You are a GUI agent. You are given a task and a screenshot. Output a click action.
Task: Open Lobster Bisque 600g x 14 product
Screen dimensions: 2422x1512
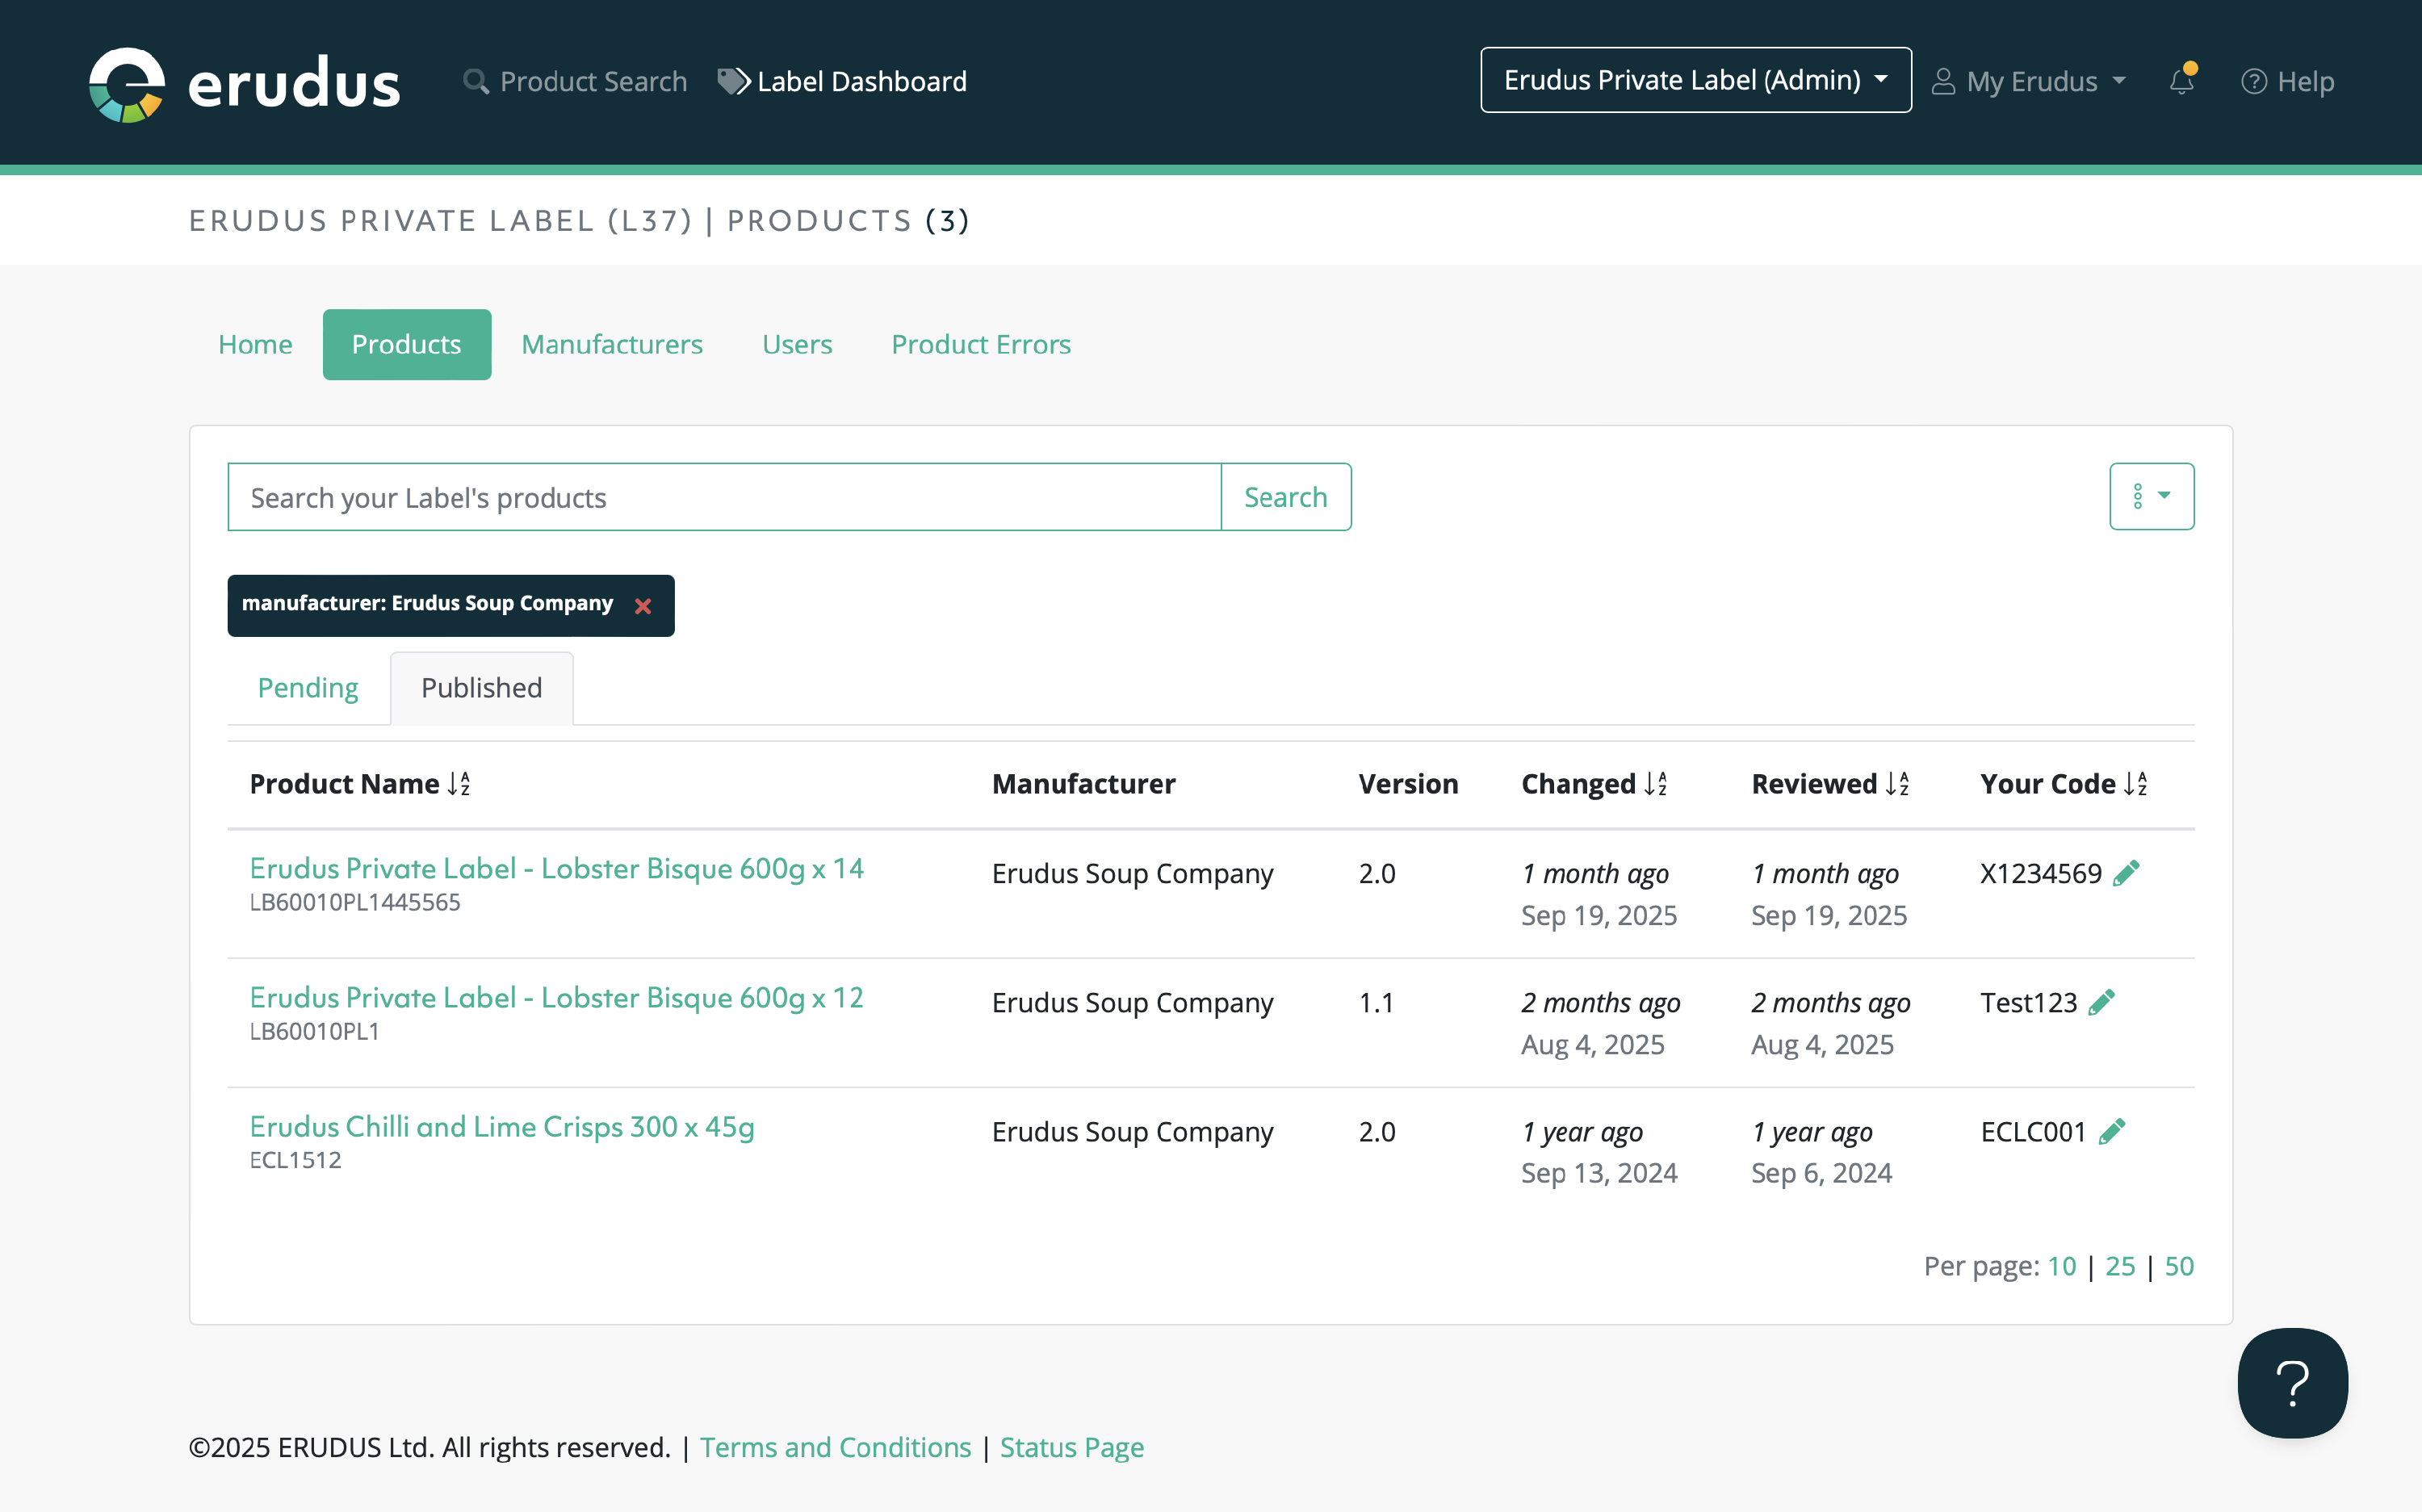point(556,868)
